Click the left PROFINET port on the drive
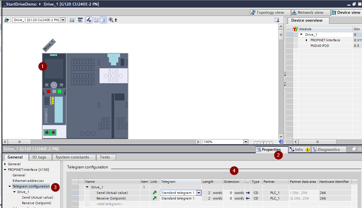362x208 pixels. [x=47, y=132]
